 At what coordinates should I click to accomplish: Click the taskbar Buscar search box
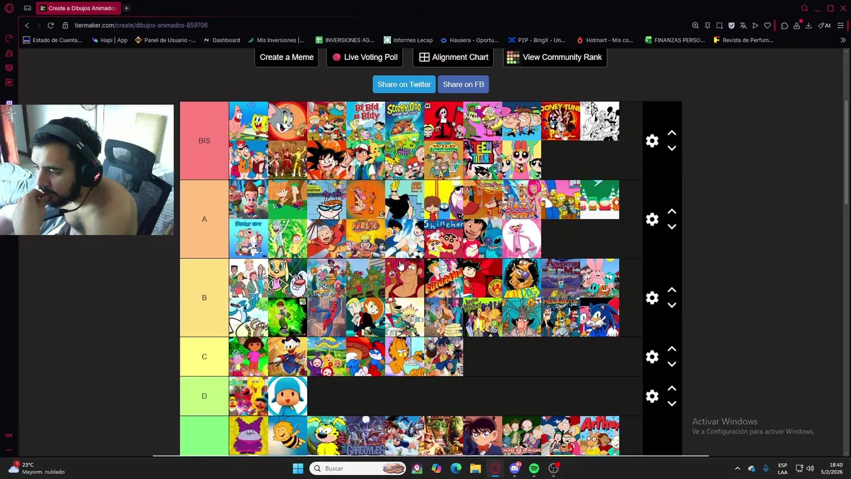point(358,468)
